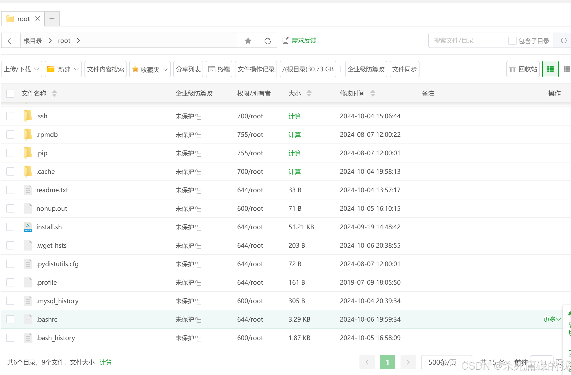Refresh the file list
Screen dimensions: 571x375
coord(268,41)
